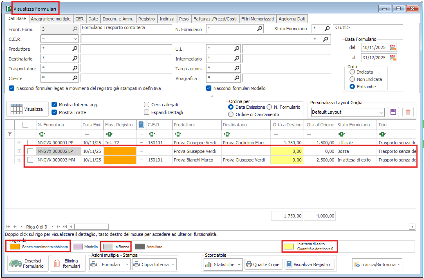Click the save layout floppy disk icon

(393, 112)
